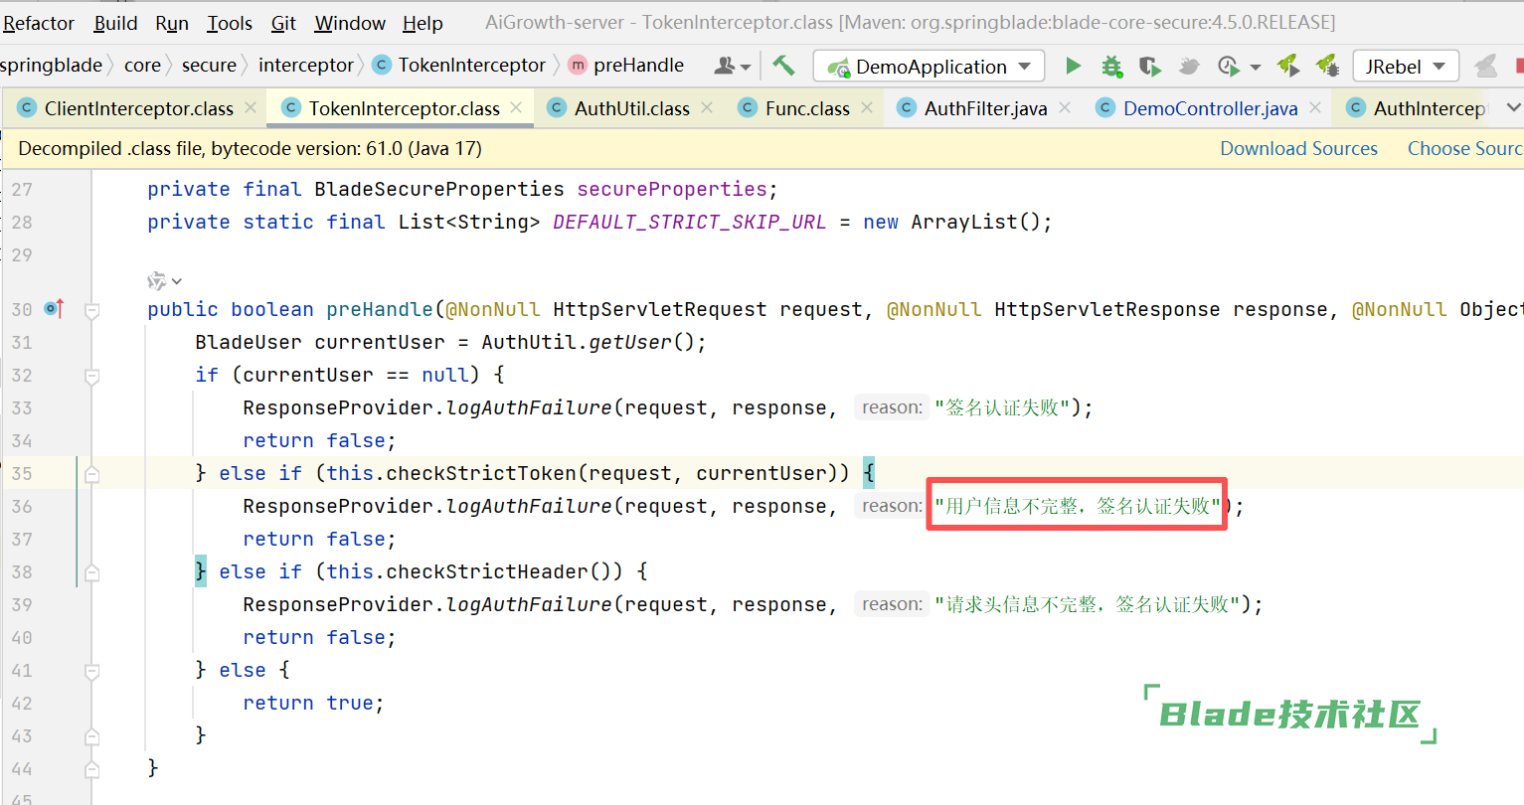Click the Build Project hammer icon

coord(783,66)
